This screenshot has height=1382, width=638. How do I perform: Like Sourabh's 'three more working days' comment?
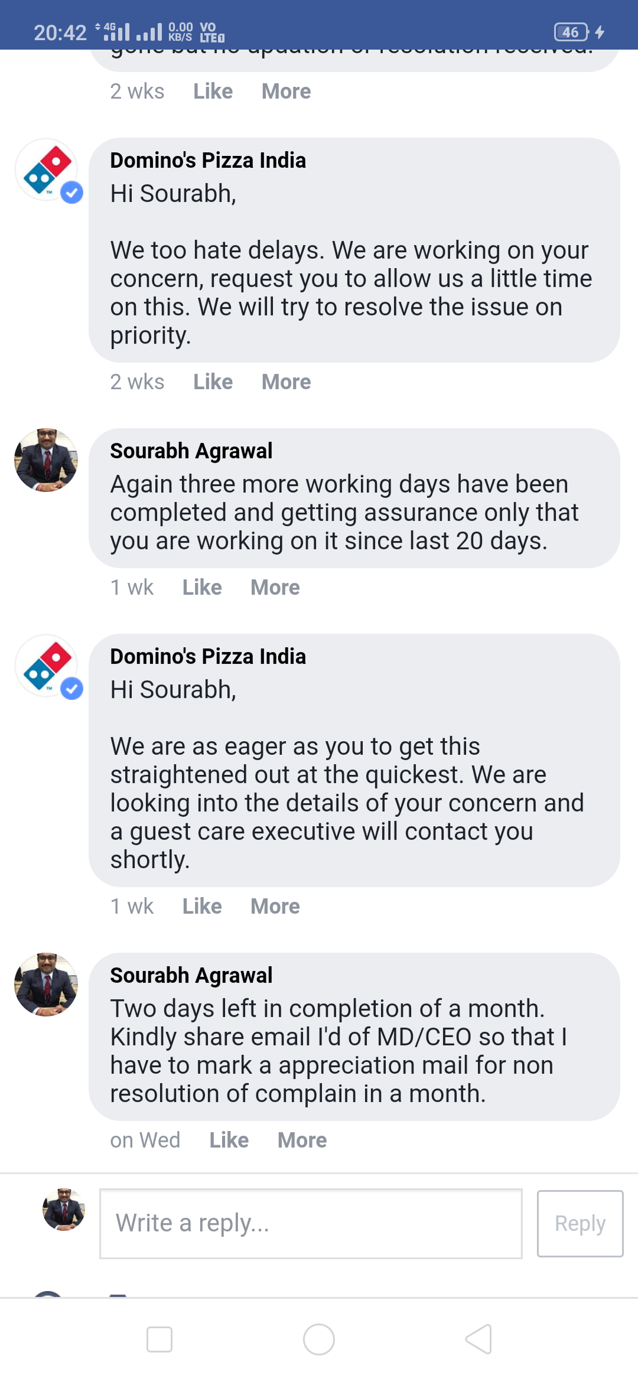pyautogui.click(x=201, y=587)
